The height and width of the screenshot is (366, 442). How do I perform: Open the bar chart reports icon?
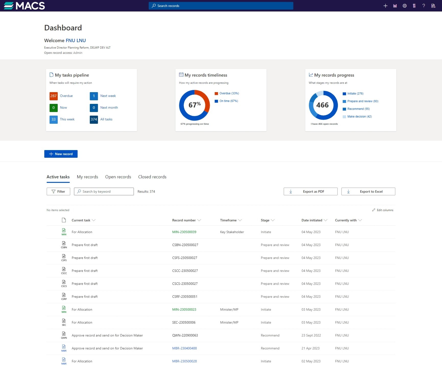[395, 6]
